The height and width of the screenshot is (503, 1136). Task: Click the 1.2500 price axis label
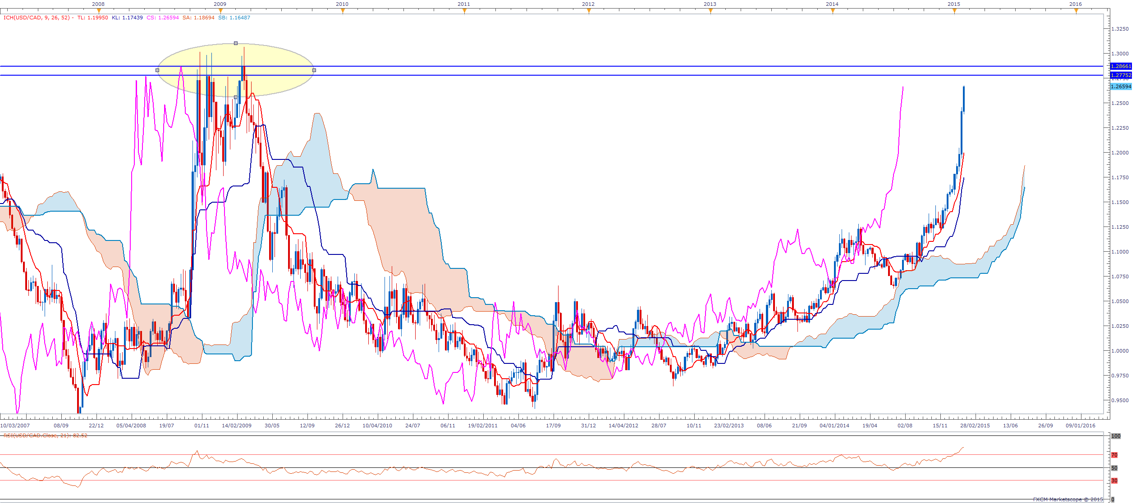(1120, 103)
